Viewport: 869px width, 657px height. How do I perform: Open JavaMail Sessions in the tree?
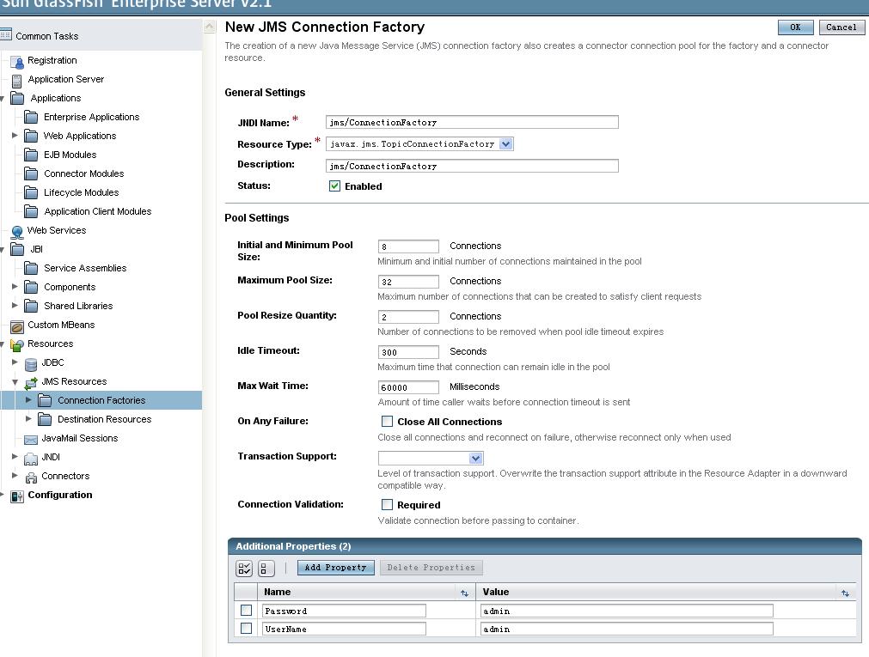80,438
